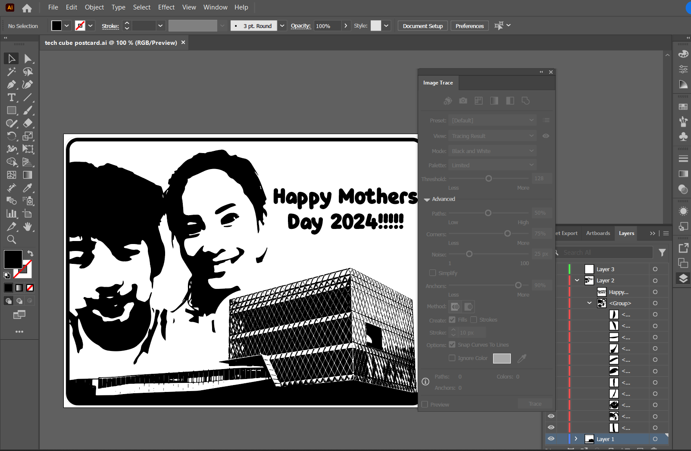This screenshot has height=451, width=691.
Task: Select the Eraser tool
Action: 28,123
